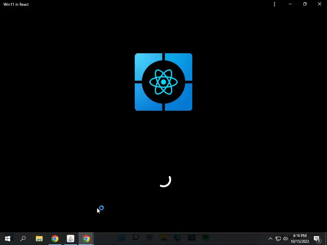
Task: Open the Windows Start menu
Action: (8, 239)
